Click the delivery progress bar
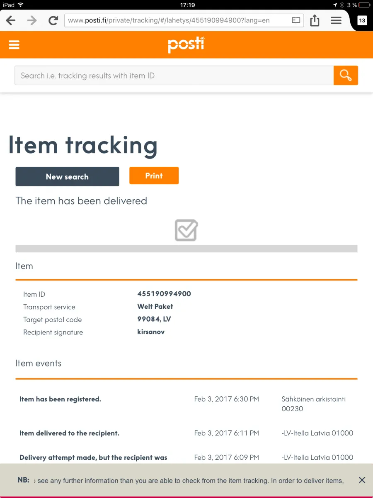This screenshot has height=498, width=373. pyautogui.click(x=186, y=249)
